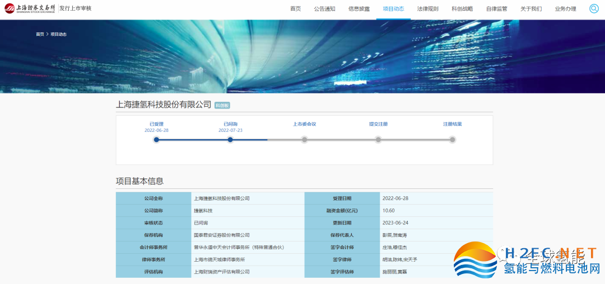
Task: Click the 保荐机构 label cell
Action: pos(153,235)
